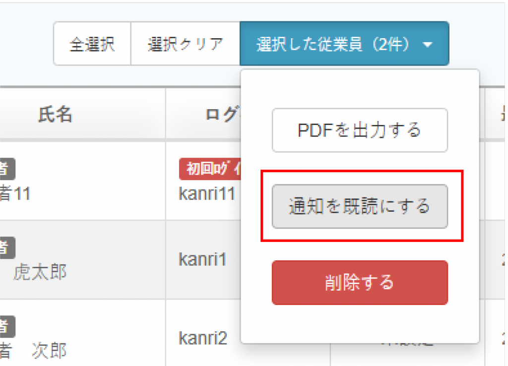
Task: Click the gray badge above 次郎
Action: 6,327
